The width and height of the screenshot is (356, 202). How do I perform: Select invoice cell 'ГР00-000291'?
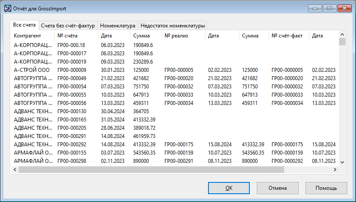click(x=72, y=136)
